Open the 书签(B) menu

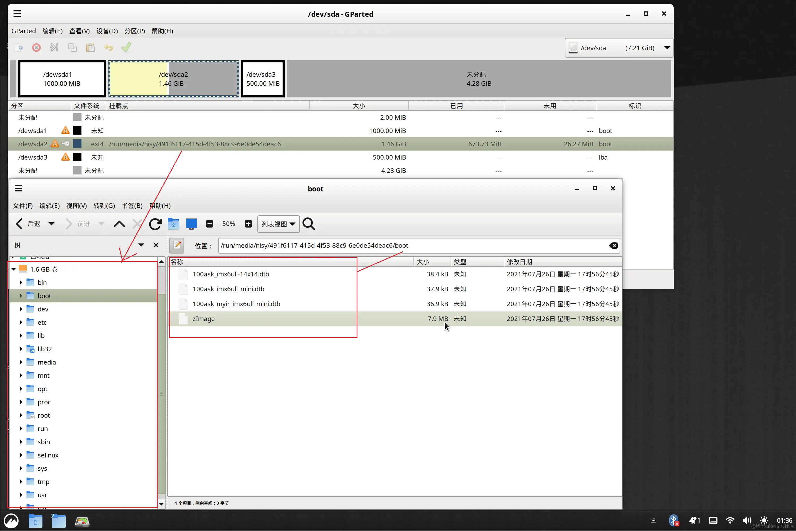coord(132,206)
